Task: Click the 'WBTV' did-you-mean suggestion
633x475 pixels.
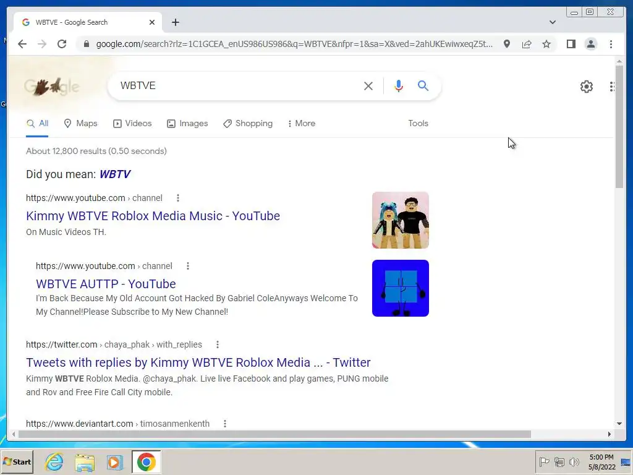Action: point(115,174)
